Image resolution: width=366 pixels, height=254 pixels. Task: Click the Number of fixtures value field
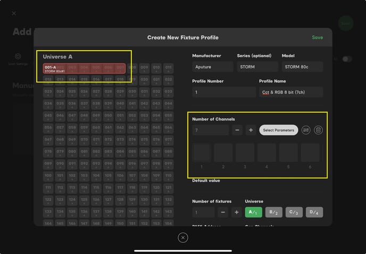[203, 212]
